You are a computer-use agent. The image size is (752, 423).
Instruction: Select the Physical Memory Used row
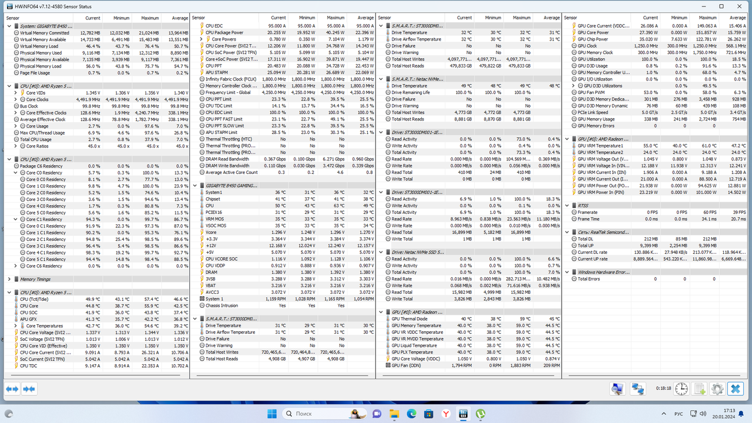pyautogui.click(x=97, y=53)
